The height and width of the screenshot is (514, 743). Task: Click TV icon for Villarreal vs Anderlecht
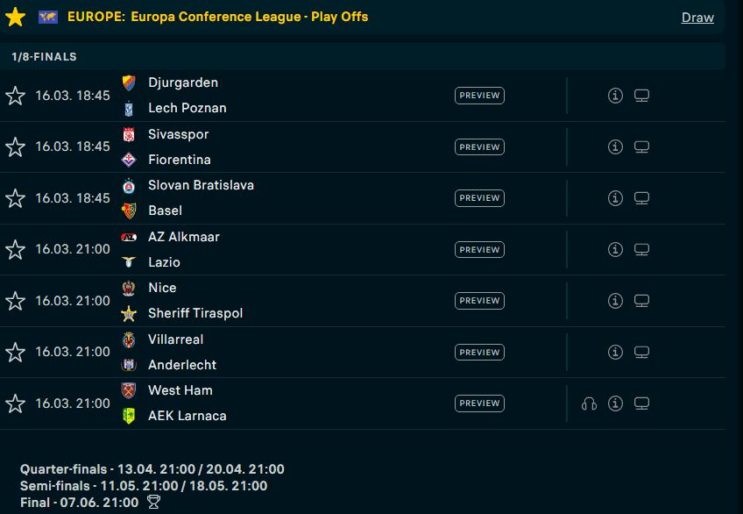point(641,353)
